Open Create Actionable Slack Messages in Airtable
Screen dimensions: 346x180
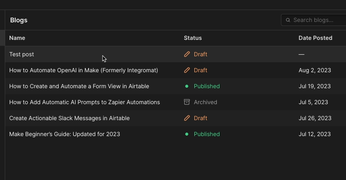(69, 118)
